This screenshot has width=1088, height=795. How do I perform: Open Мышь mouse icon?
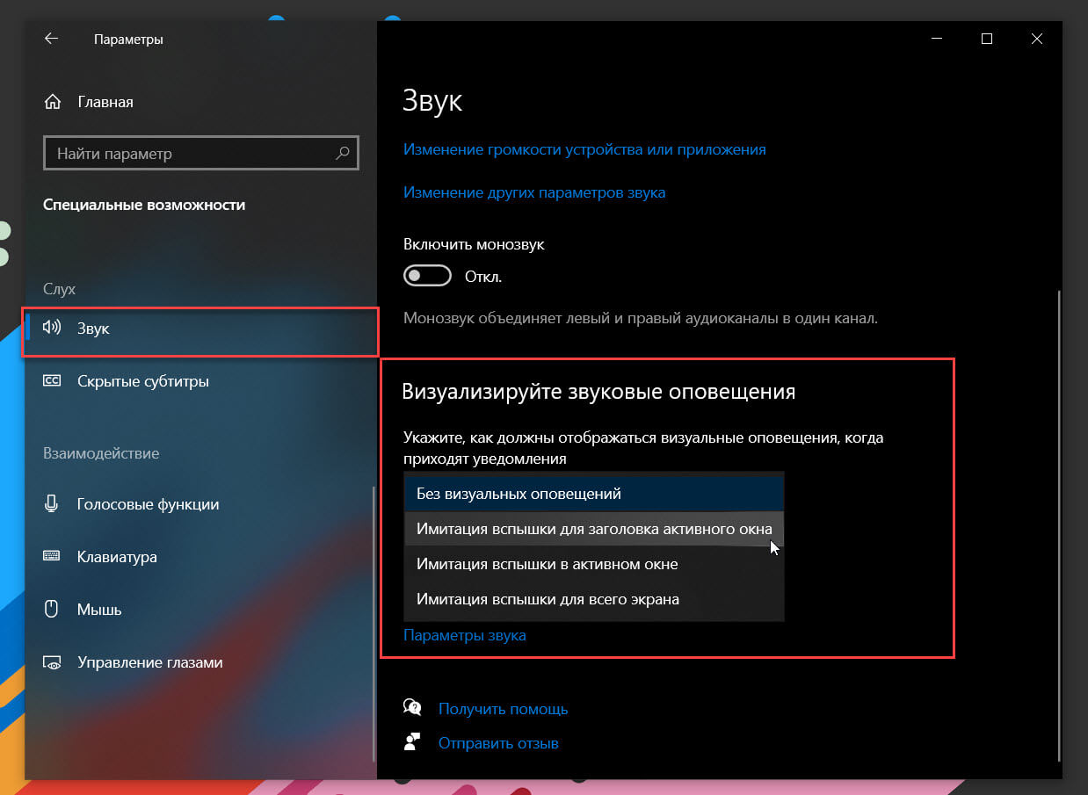[x=52, y=609]
